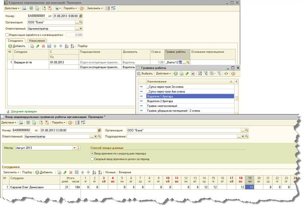Screen dimensions: 305x208
Task: Select Водители 2 бригада in schedule list
Action: point(160,101)
